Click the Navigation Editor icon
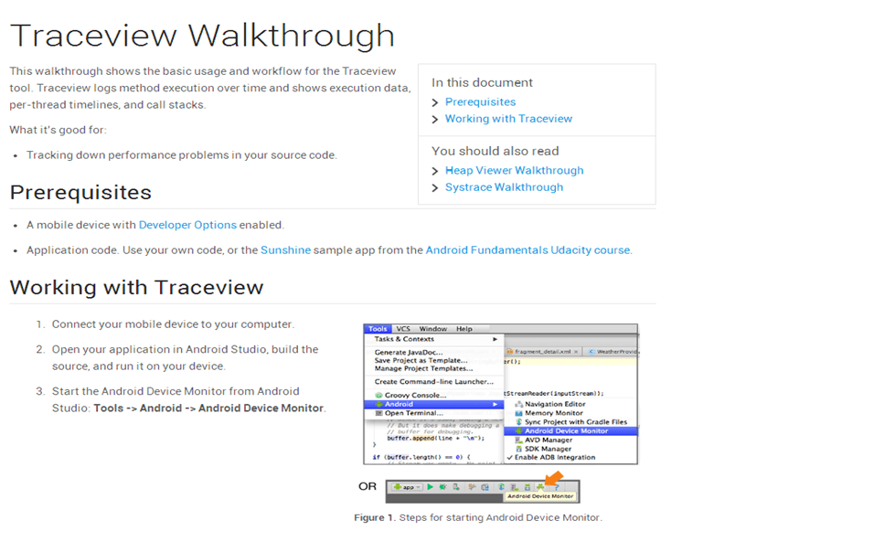This screenshot has height=541, width=885. (x=518, y=405)
